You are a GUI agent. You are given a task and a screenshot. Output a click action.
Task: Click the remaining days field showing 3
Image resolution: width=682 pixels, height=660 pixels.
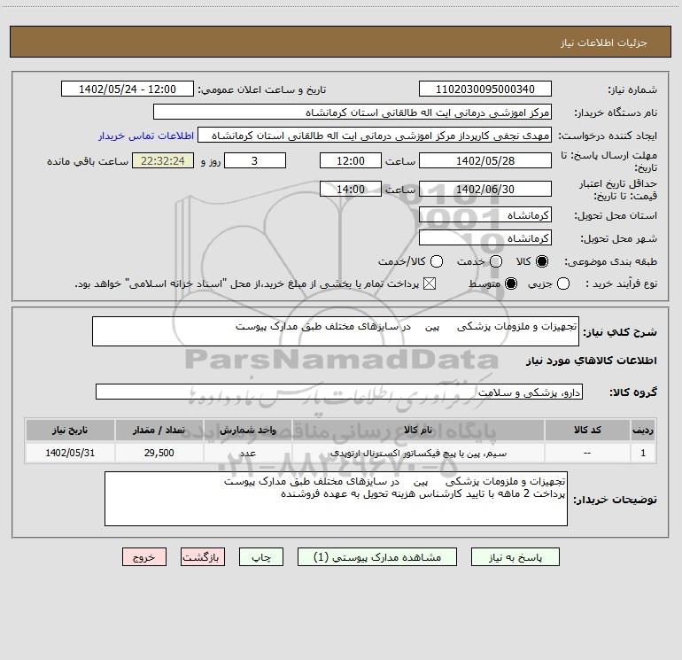(255, 160)
